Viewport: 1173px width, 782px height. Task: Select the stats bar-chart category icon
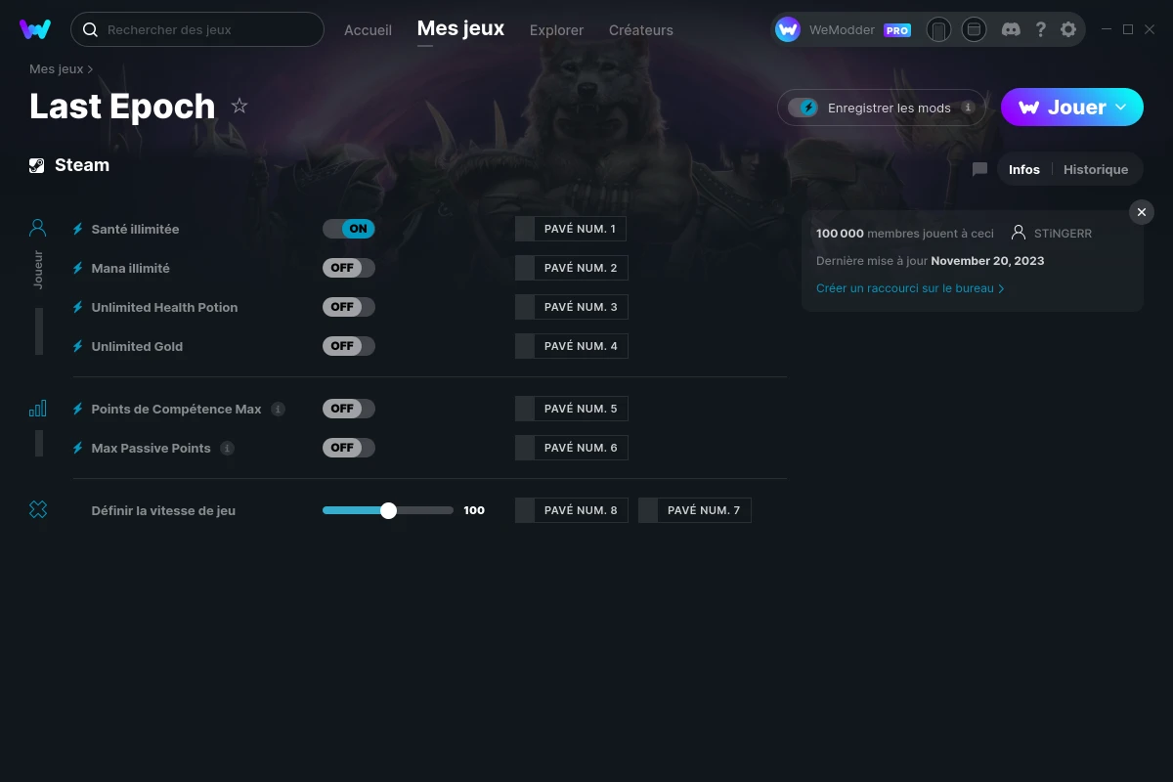tap(38, 408)
